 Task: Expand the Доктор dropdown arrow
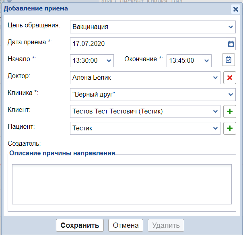pos(215,78)
